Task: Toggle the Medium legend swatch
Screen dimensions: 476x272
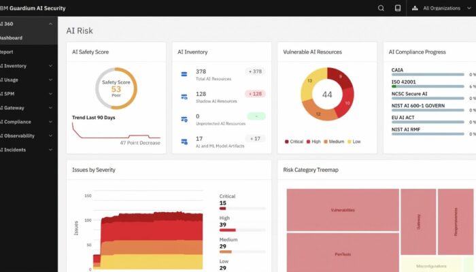Action: click(326, 141)
